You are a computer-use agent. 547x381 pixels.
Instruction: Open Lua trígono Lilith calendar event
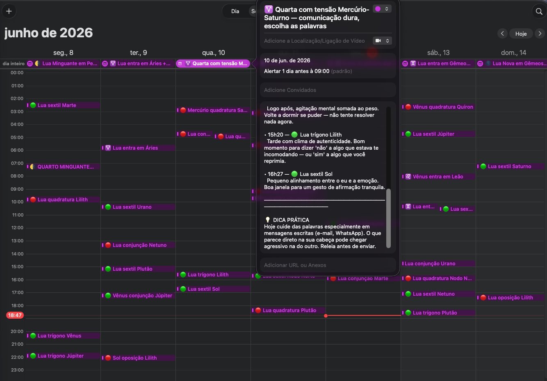click(x=214, y=275)
